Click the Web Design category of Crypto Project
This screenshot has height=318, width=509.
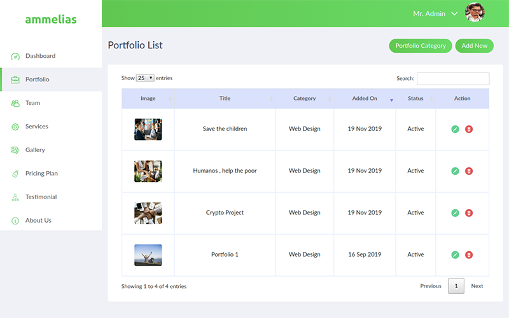pyautogui.click(x=305, y=212)
